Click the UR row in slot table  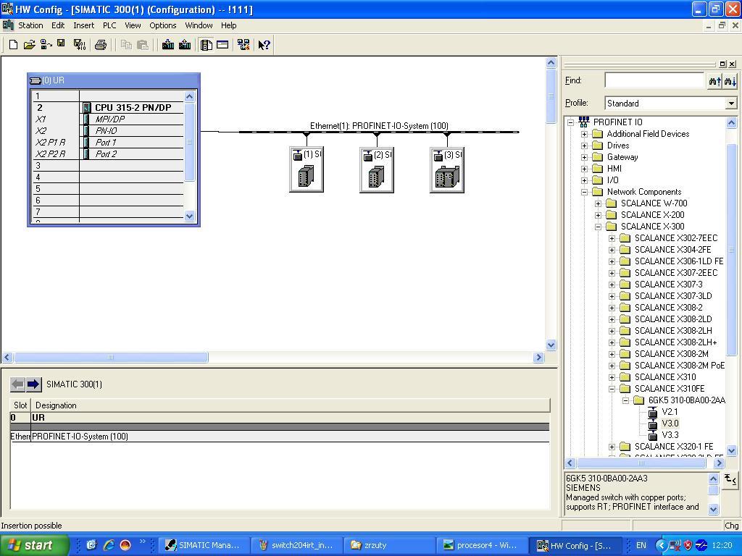click(280, 418)
